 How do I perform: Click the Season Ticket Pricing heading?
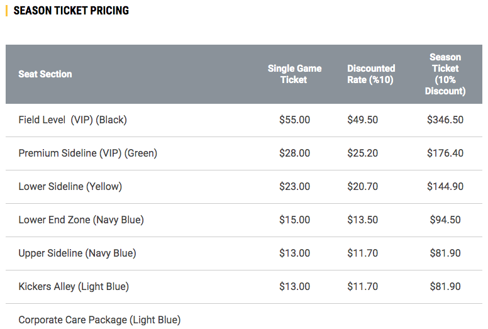(x=71, y=11)
